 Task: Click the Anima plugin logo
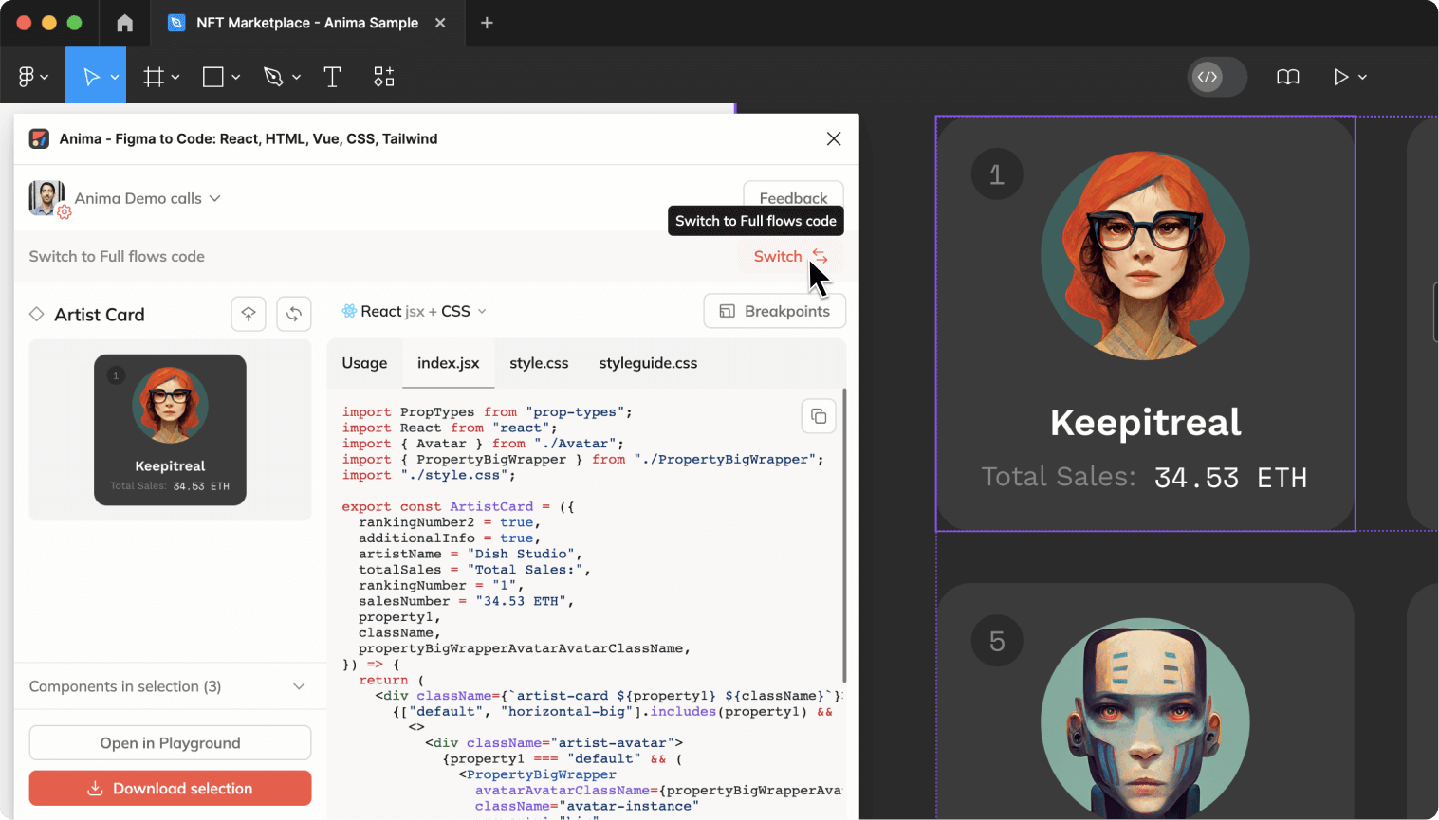[x=39, y=138]
